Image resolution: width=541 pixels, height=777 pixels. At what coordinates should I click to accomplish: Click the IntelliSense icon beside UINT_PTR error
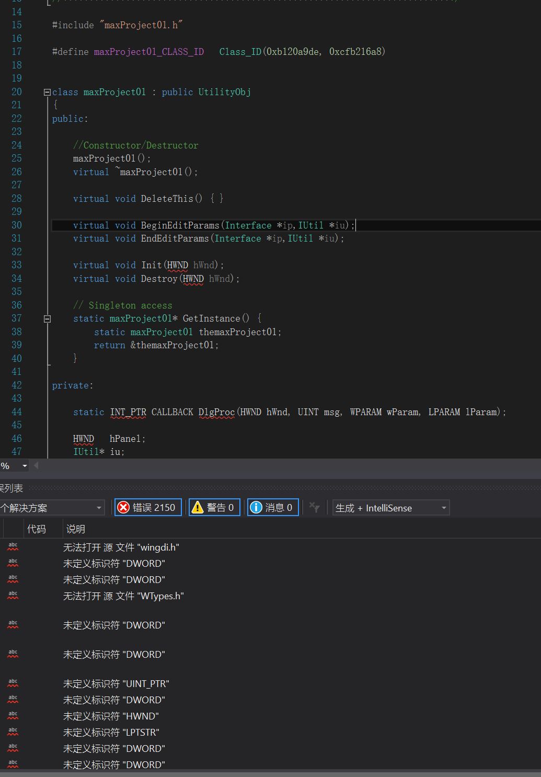(x=13, y=683)
